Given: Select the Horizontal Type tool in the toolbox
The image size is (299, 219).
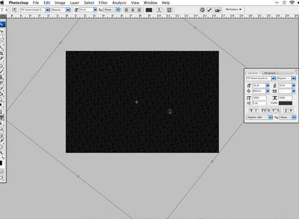Looking at the screenshot, I should click(x=2, y=118).
